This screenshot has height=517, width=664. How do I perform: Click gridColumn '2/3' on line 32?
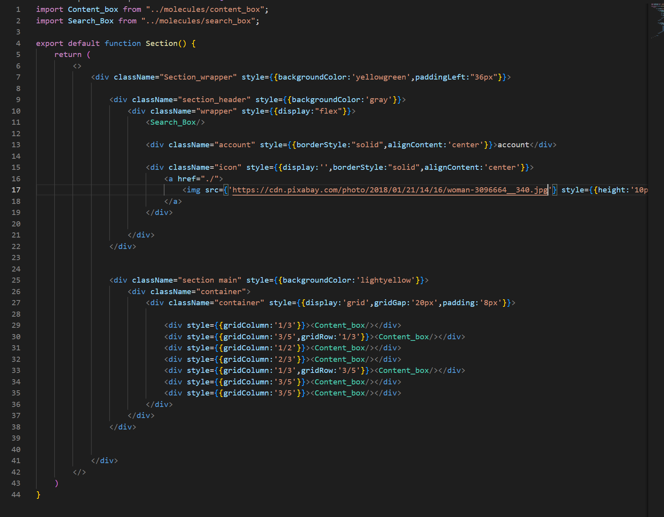285,359
